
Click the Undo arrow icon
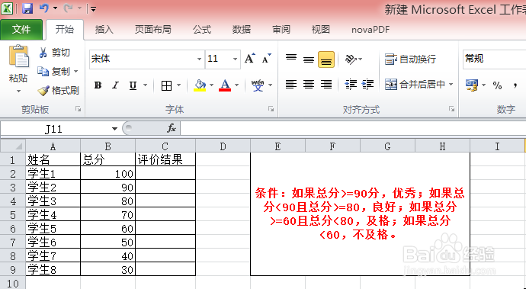tap(43, 8)
